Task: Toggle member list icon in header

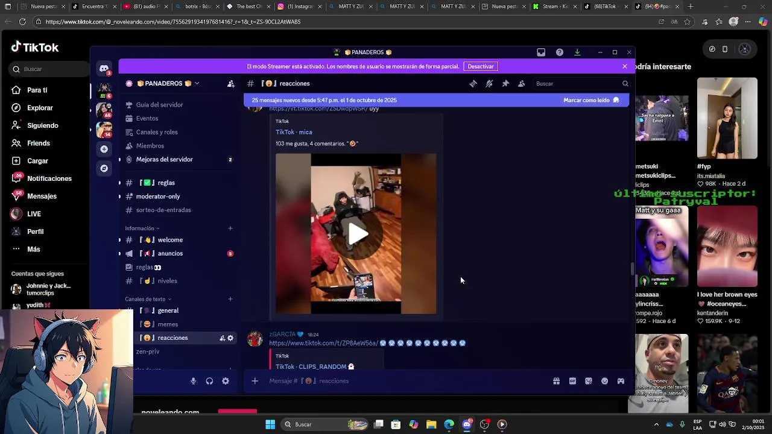Action: point(521,84)
